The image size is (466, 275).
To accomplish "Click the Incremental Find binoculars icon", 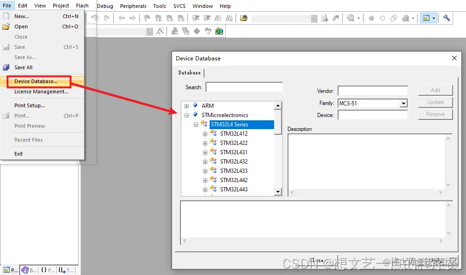I will click(x=336, y=18).
